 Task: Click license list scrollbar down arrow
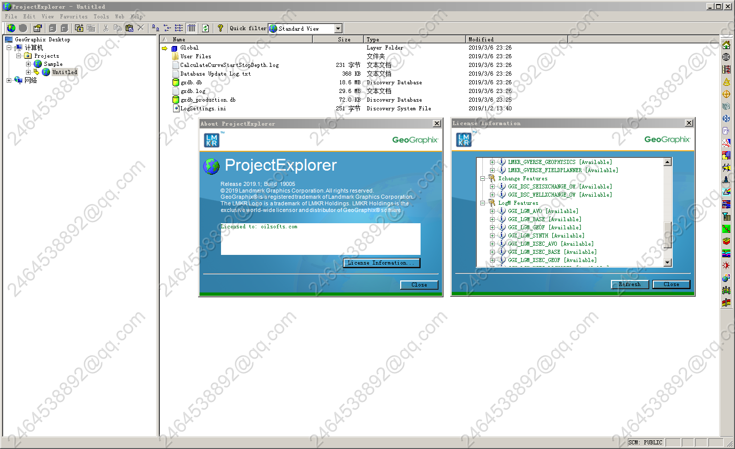(x=667, y=262)
